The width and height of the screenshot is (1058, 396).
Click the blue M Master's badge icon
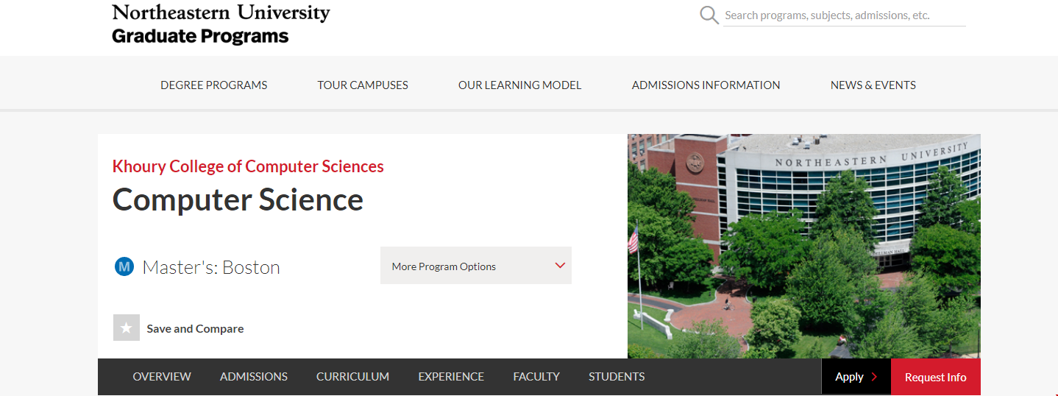coord(124,266)
